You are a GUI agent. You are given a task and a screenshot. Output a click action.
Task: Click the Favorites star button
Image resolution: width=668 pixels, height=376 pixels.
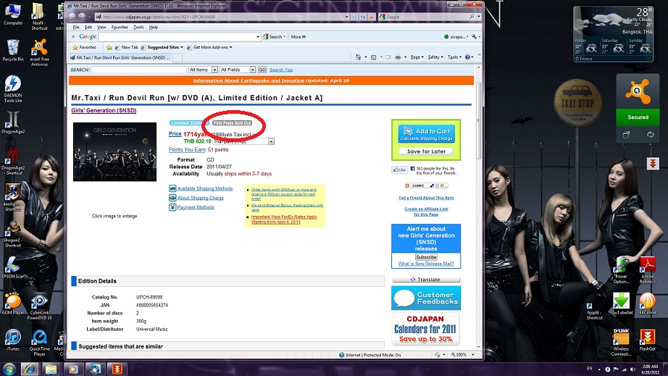[x=85, y=47]
